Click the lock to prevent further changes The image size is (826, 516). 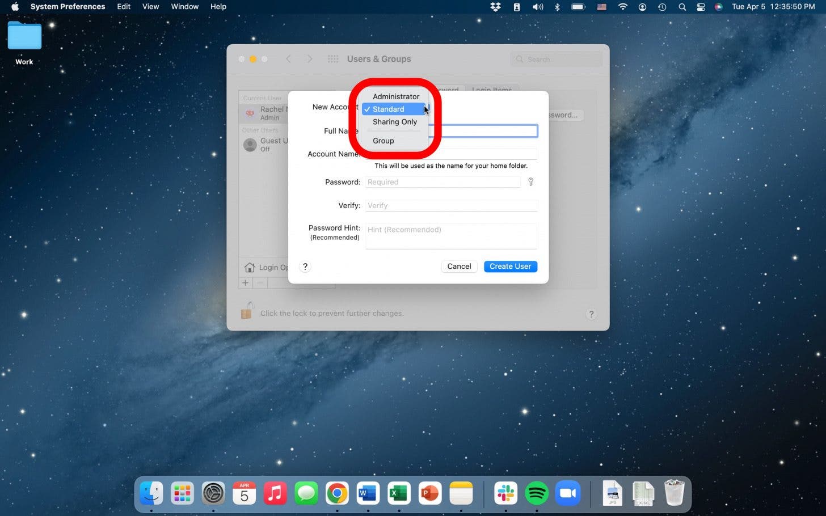(247, 312)
